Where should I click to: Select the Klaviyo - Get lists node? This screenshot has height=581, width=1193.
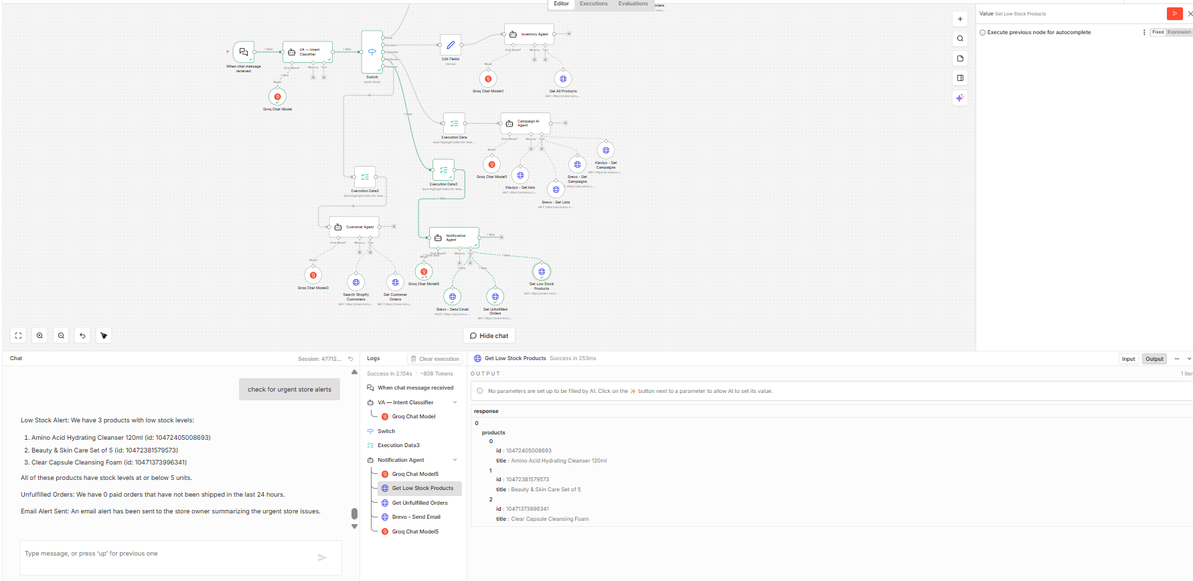point(520,175)
